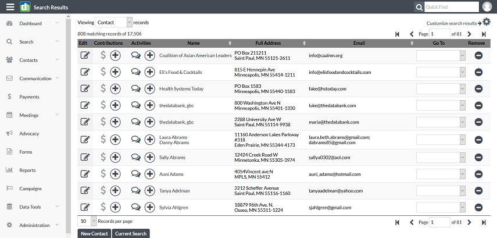497x238 pixels.
Task: Open Go To dropdown for Sally Abrams
Action: coord(441,157)
